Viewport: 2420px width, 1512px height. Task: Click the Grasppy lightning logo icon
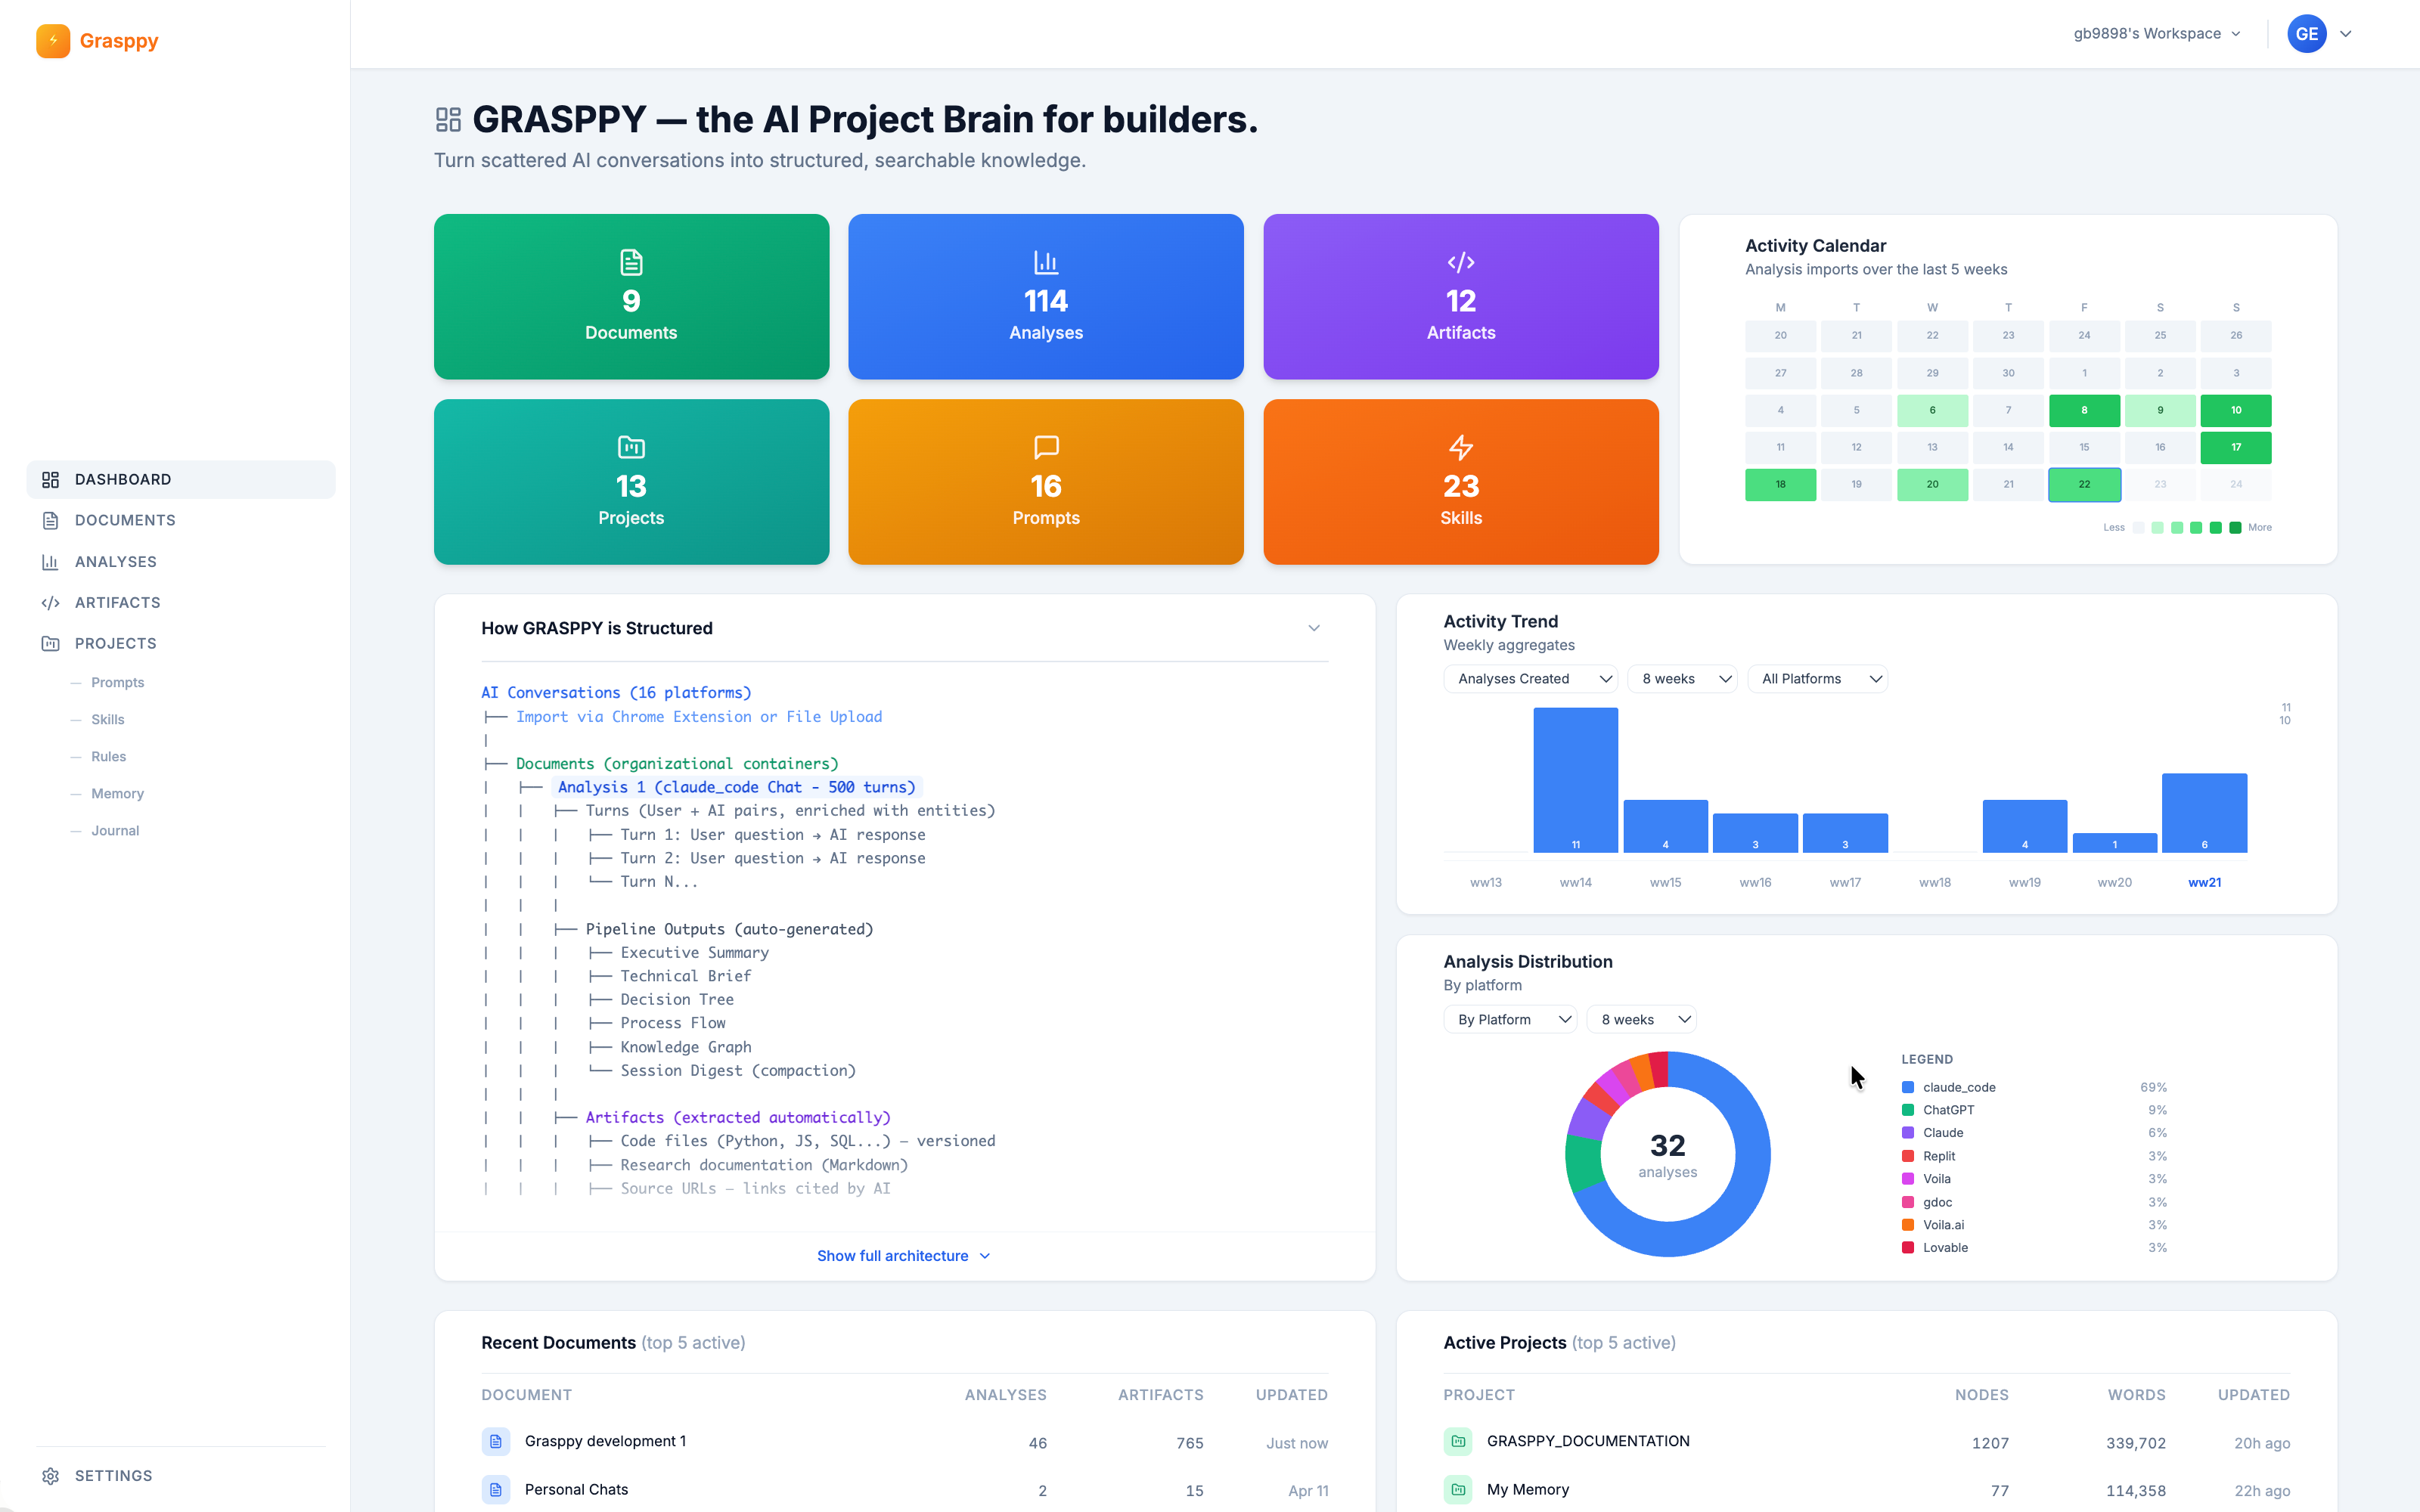[53, 41]
